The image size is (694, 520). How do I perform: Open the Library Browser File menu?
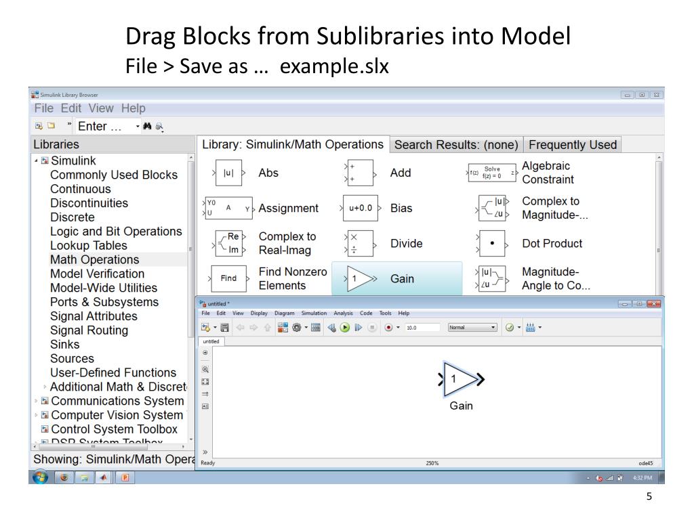(x=44, y=108)
